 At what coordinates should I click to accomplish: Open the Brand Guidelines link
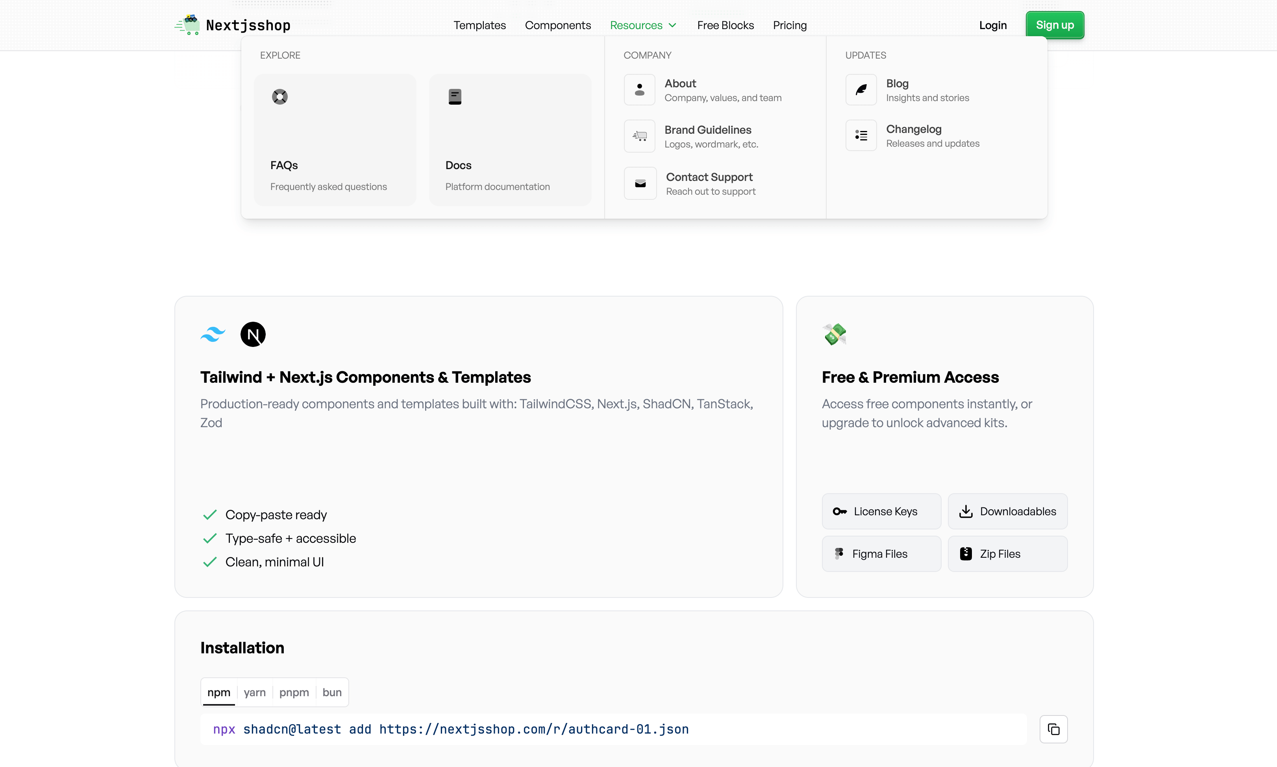[692, 136]
